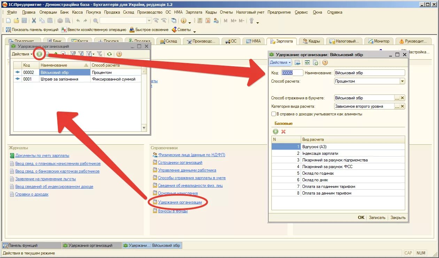Open Удержания организации link in Справочники
This screenshot has width=439, height=258.
coord(180,202)
